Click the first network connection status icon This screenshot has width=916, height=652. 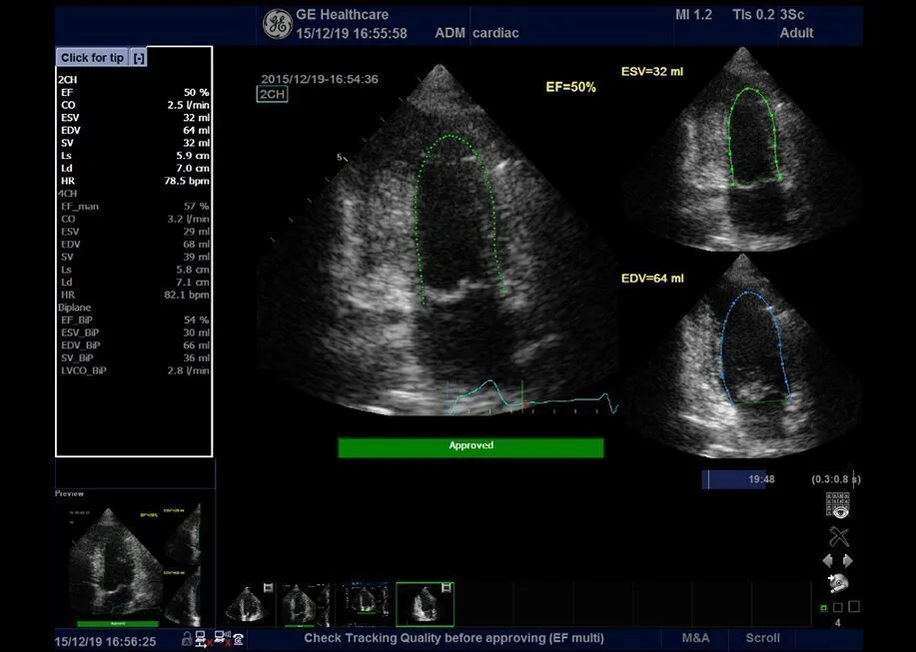203,639
